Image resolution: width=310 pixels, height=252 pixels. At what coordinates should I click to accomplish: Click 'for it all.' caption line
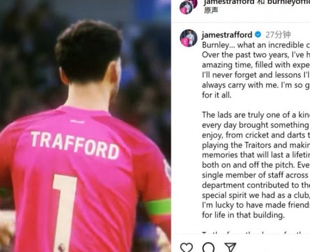point(217,95)
